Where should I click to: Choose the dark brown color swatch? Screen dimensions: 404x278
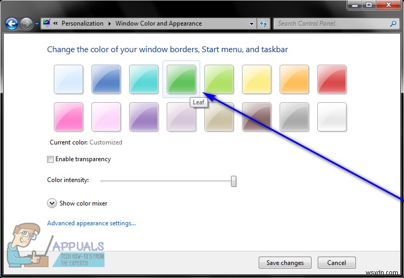(x=257, y=117)
